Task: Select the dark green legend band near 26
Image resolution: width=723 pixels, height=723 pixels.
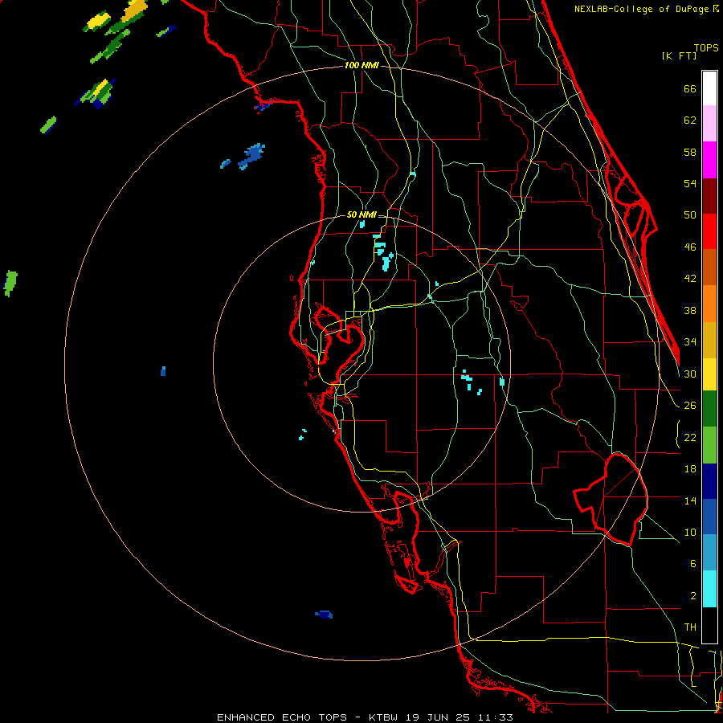Action: tap(709, 409)
